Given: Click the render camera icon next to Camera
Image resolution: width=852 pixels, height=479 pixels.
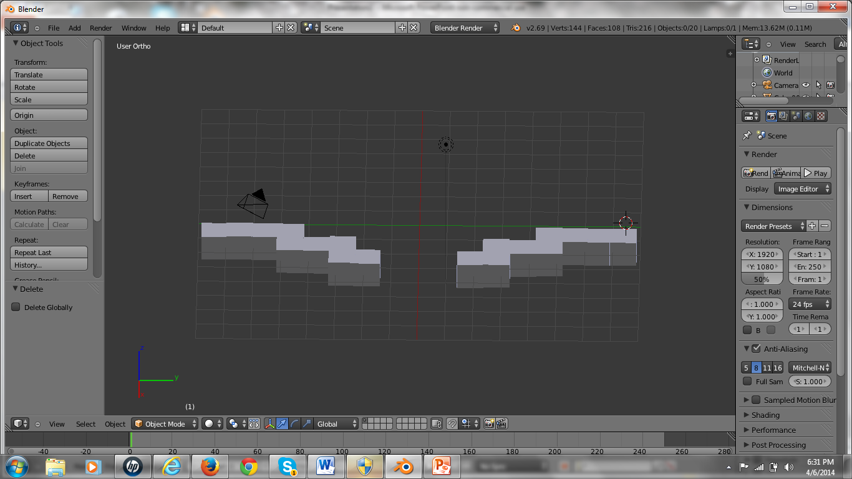Looking at the screenshot, I should [830, 85].
